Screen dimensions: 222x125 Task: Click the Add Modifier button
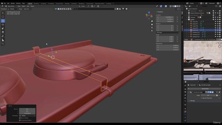pyautogui.click(x=204, y=89)
